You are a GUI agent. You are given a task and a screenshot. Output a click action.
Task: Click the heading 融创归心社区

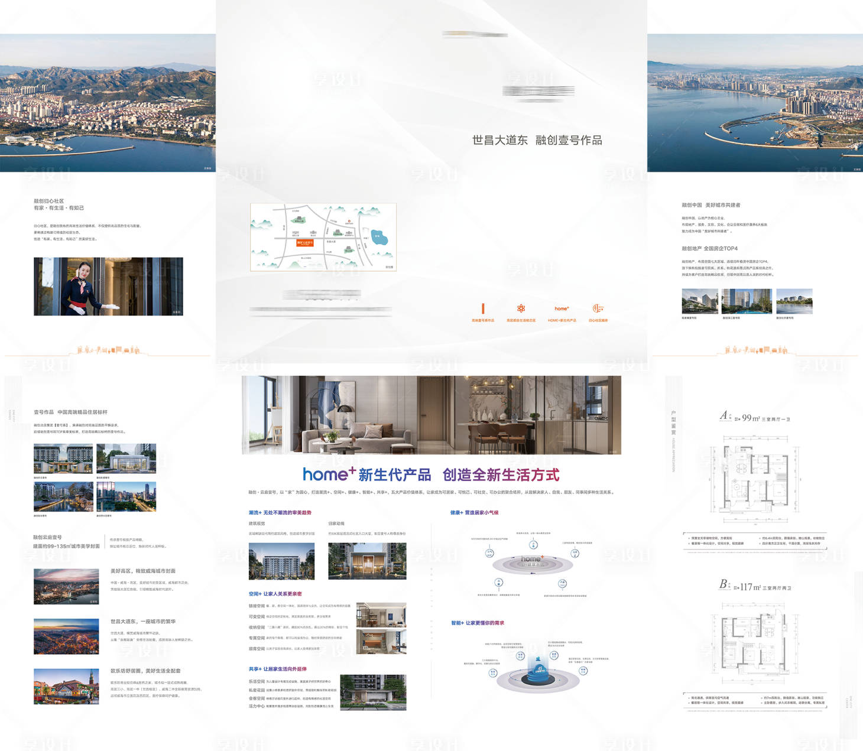pos(48,201)
